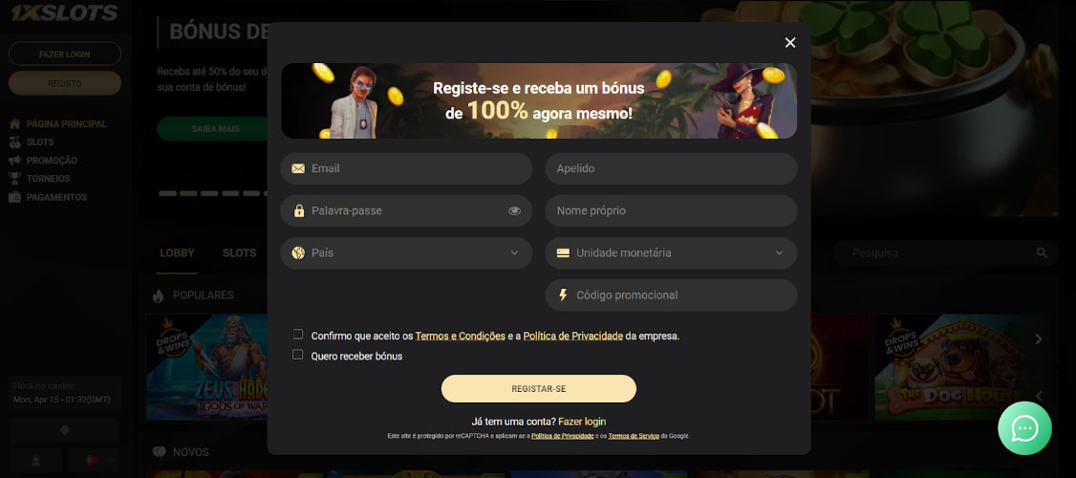
Task: Switch to the Lobby tab
Action: tap(177, 252)
